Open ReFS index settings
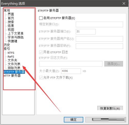The height and width of the screenshot is (125, 129). tap(11, 57)
